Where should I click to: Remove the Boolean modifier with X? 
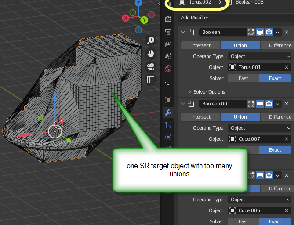click(x=287, y=32)
